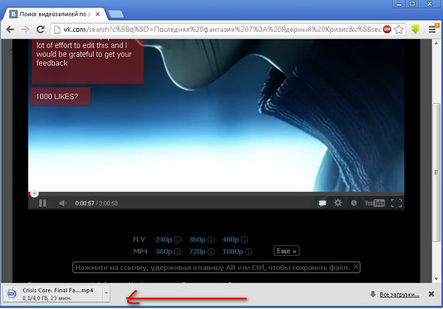Open Все загрузки link
Screen dimensions: 443x309
pos(399,294)
